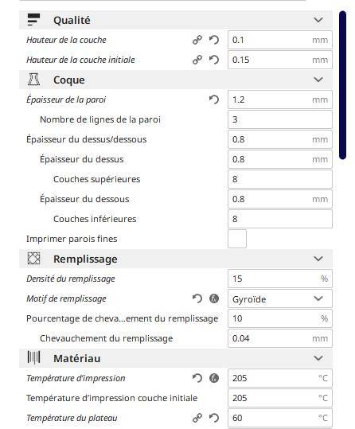Click the Nombre de lignes de la paroi field
Screen dimensions: 355x429
pos(280,119)
